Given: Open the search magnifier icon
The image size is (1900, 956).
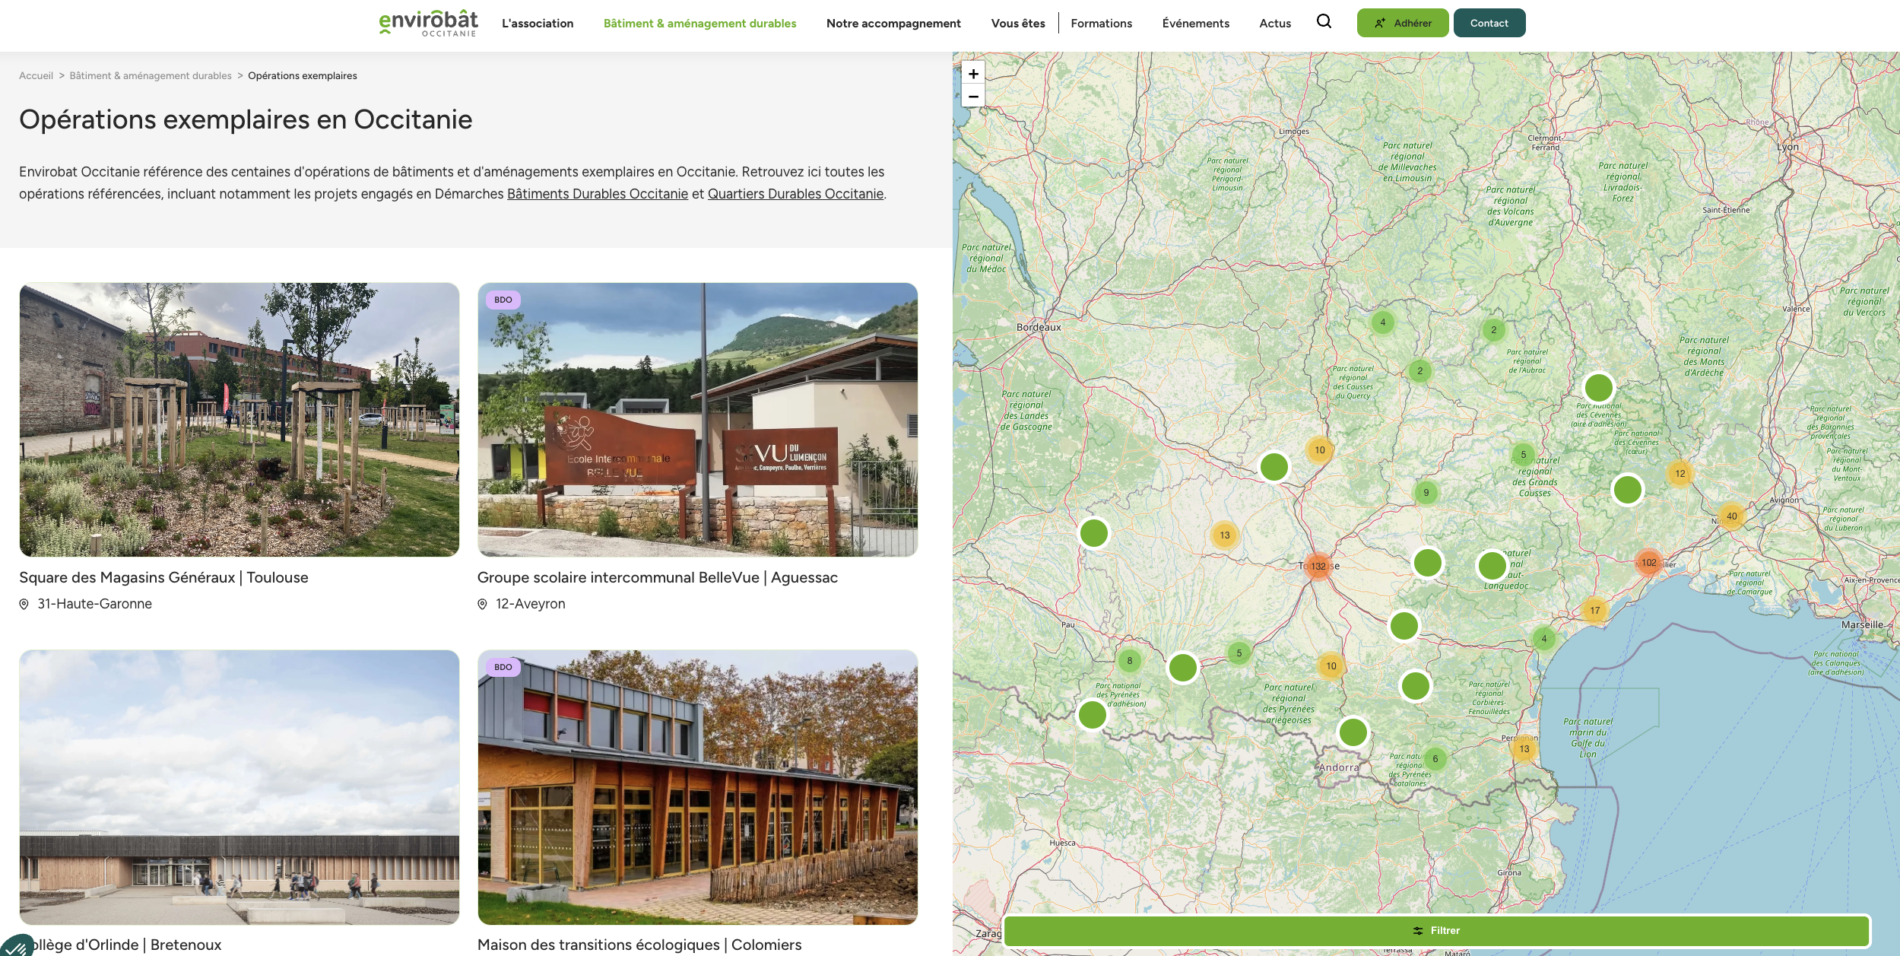Looking at the screenshot, I should 1324,22.
